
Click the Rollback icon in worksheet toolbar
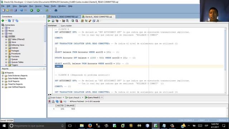tap(77, 21)
